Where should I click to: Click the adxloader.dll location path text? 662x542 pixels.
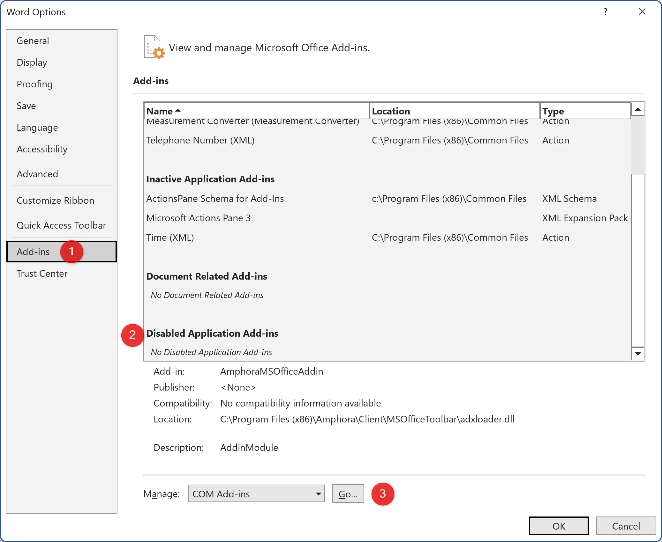pyautogui.click(x=367, y=419)
